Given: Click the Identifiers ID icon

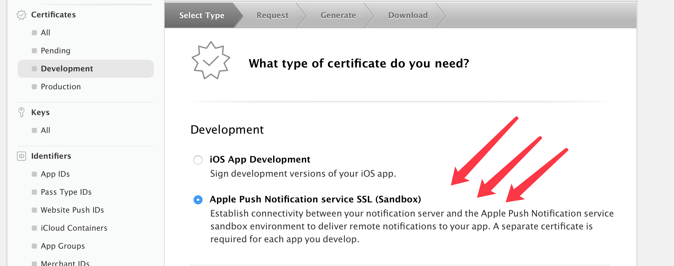Looking at the screenshot, I should (22, 156).
